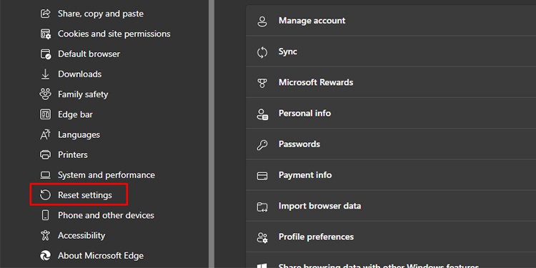The width and height of the screenshot is (536, 268).
Task: Click the Default browser icon
Action: 46,54
